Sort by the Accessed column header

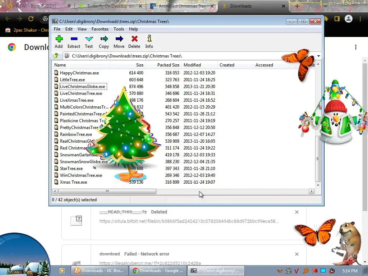pyautogui.click(x=271, y=65)
